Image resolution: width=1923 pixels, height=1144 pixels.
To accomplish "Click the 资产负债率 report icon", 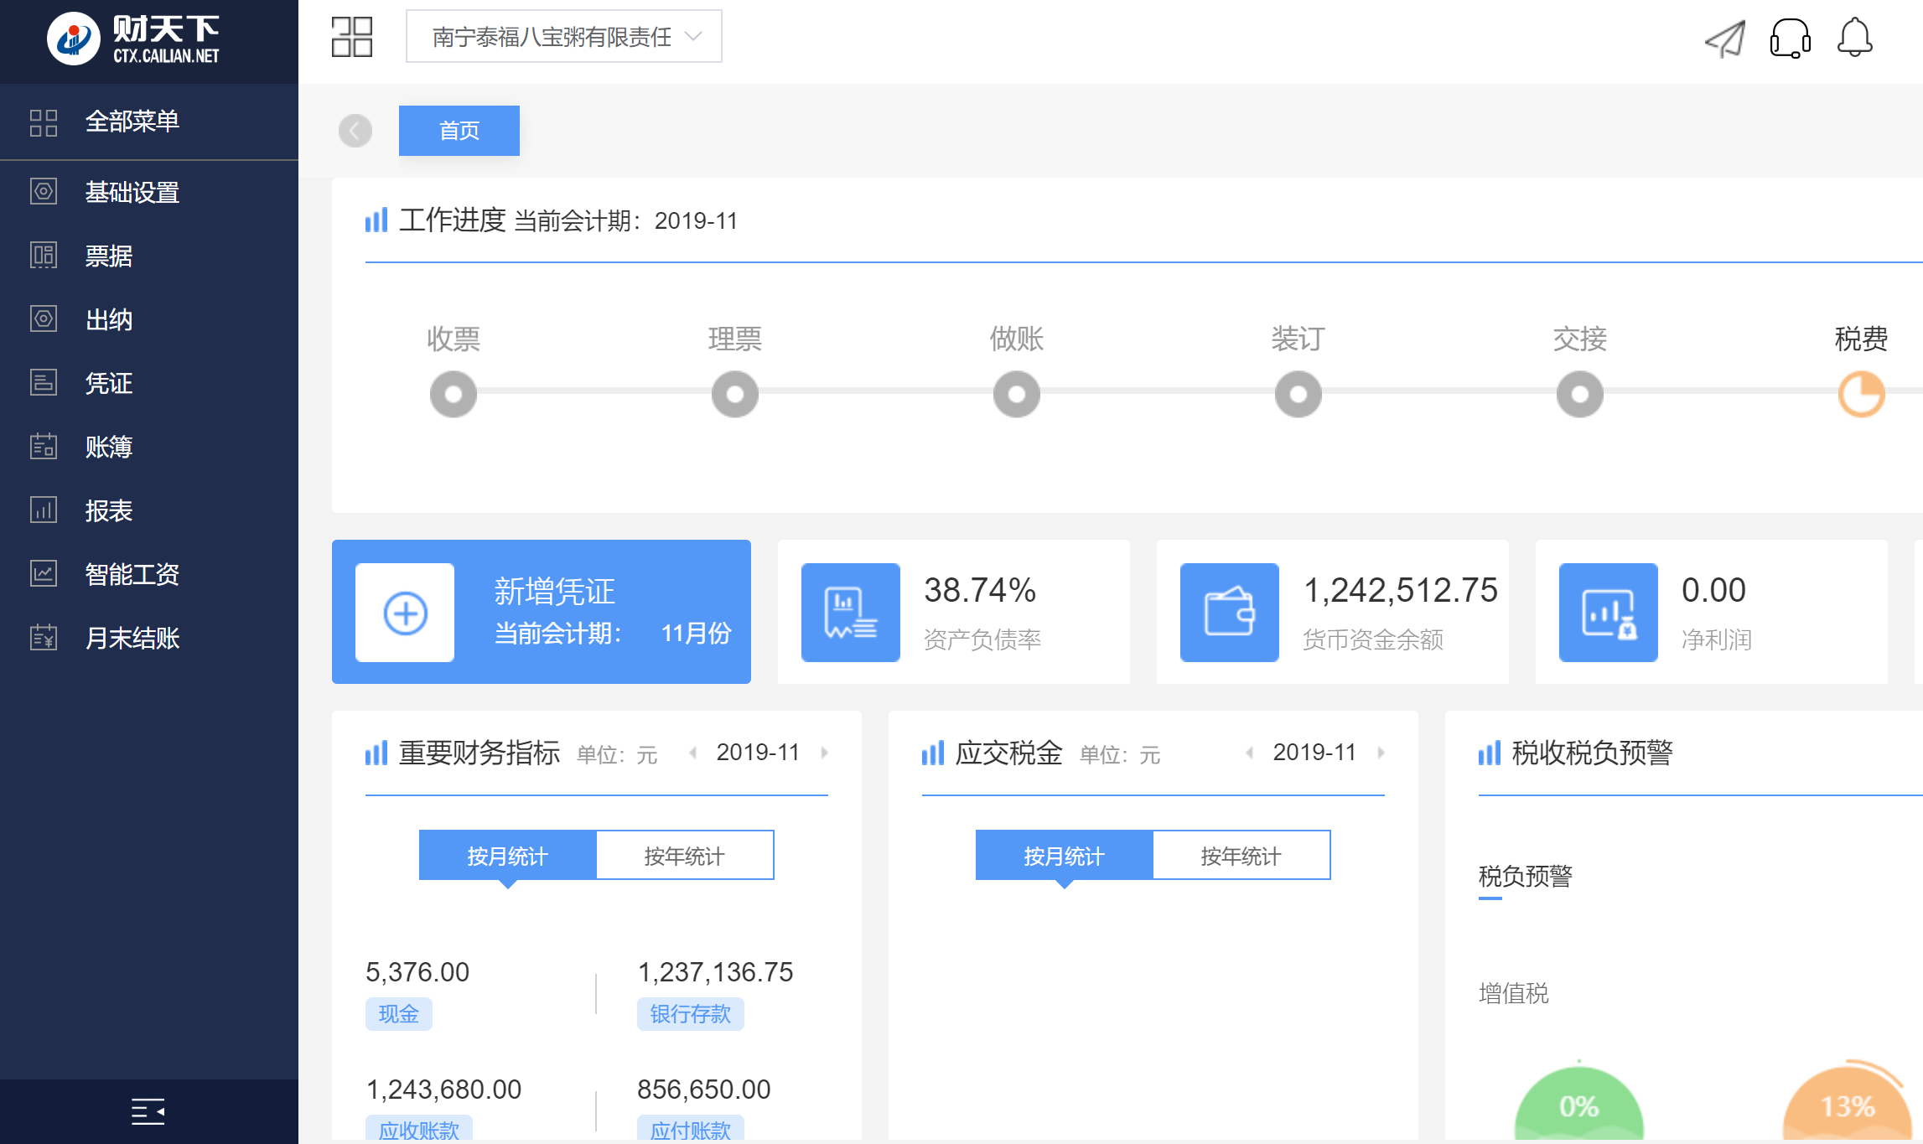I will click(x=850, y=613).
